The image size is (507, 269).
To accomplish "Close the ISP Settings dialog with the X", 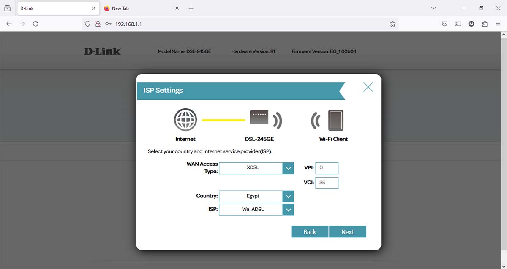I will coord(368,87).
